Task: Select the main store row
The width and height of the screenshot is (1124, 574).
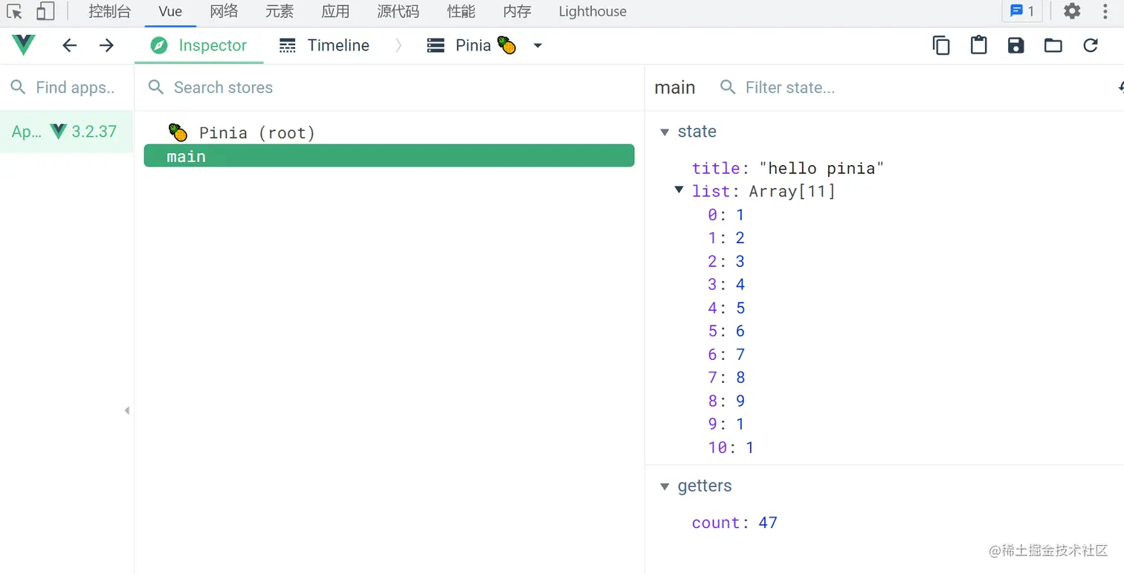Action: coord(389,156)
